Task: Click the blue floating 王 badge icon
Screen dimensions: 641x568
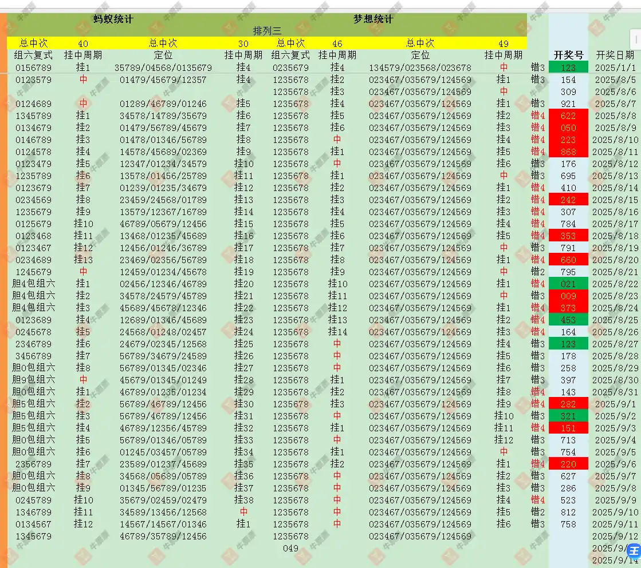Action: coord(634,551)
